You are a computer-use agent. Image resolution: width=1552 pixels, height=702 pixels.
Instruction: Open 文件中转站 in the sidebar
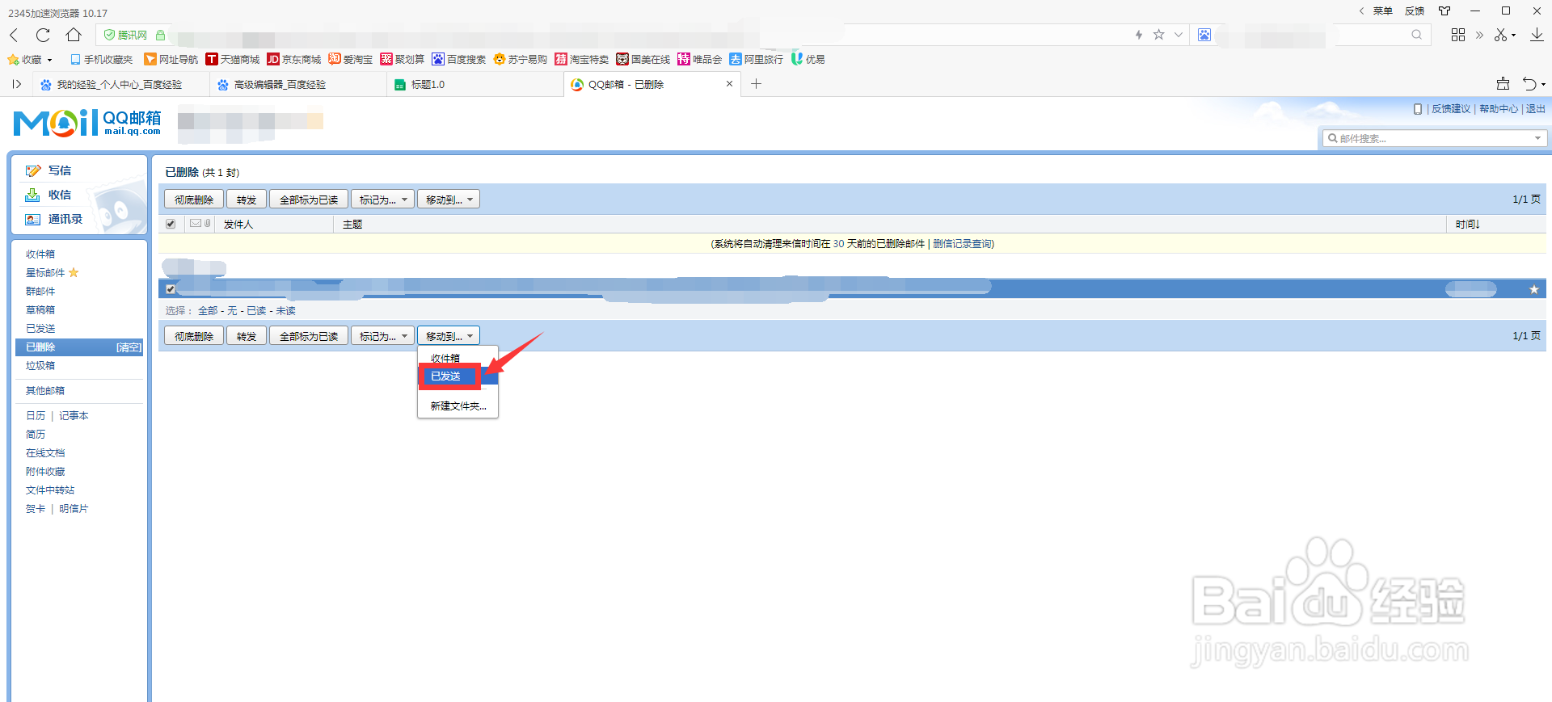[x=50, y=490]
